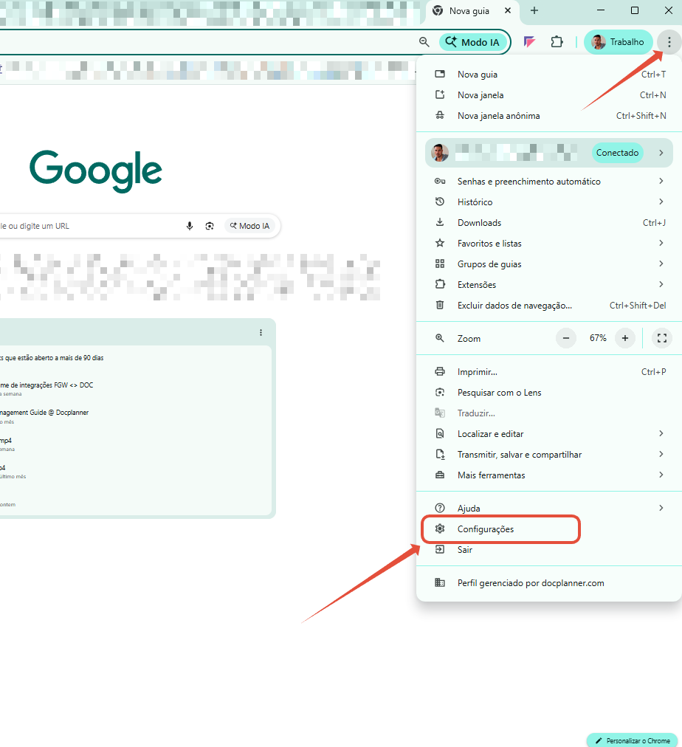Decrease zoom with the minus button
The height and width of the screenshot is (747, 682).
566,338
